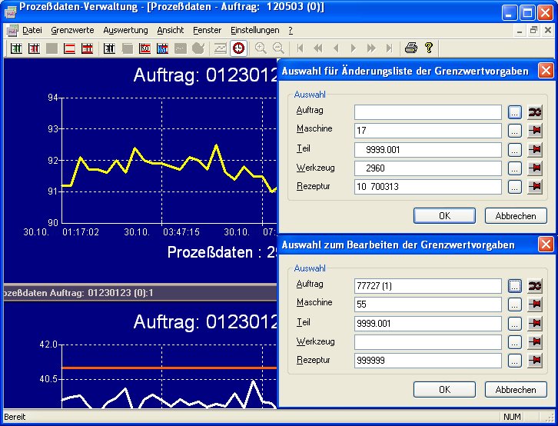Click the yellow question mark help icon
This screenshot has width=558, height=426.
429,48
